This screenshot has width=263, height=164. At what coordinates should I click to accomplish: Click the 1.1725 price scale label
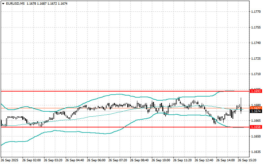(256, 58)
